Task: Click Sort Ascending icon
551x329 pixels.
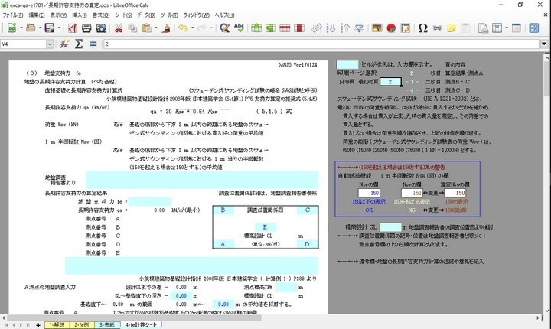Action: coord(331,28)
